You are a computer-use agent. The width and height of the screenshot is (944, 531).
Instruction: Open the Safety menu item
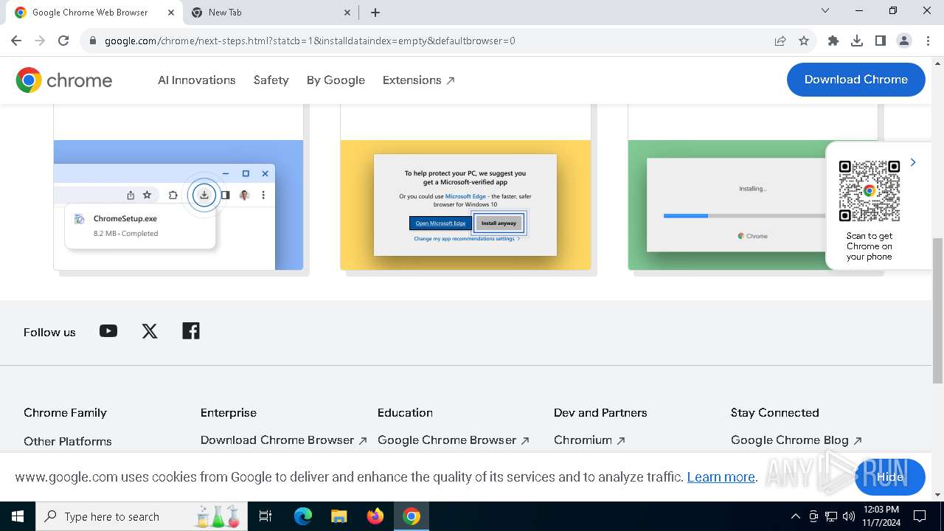point(271,80)
